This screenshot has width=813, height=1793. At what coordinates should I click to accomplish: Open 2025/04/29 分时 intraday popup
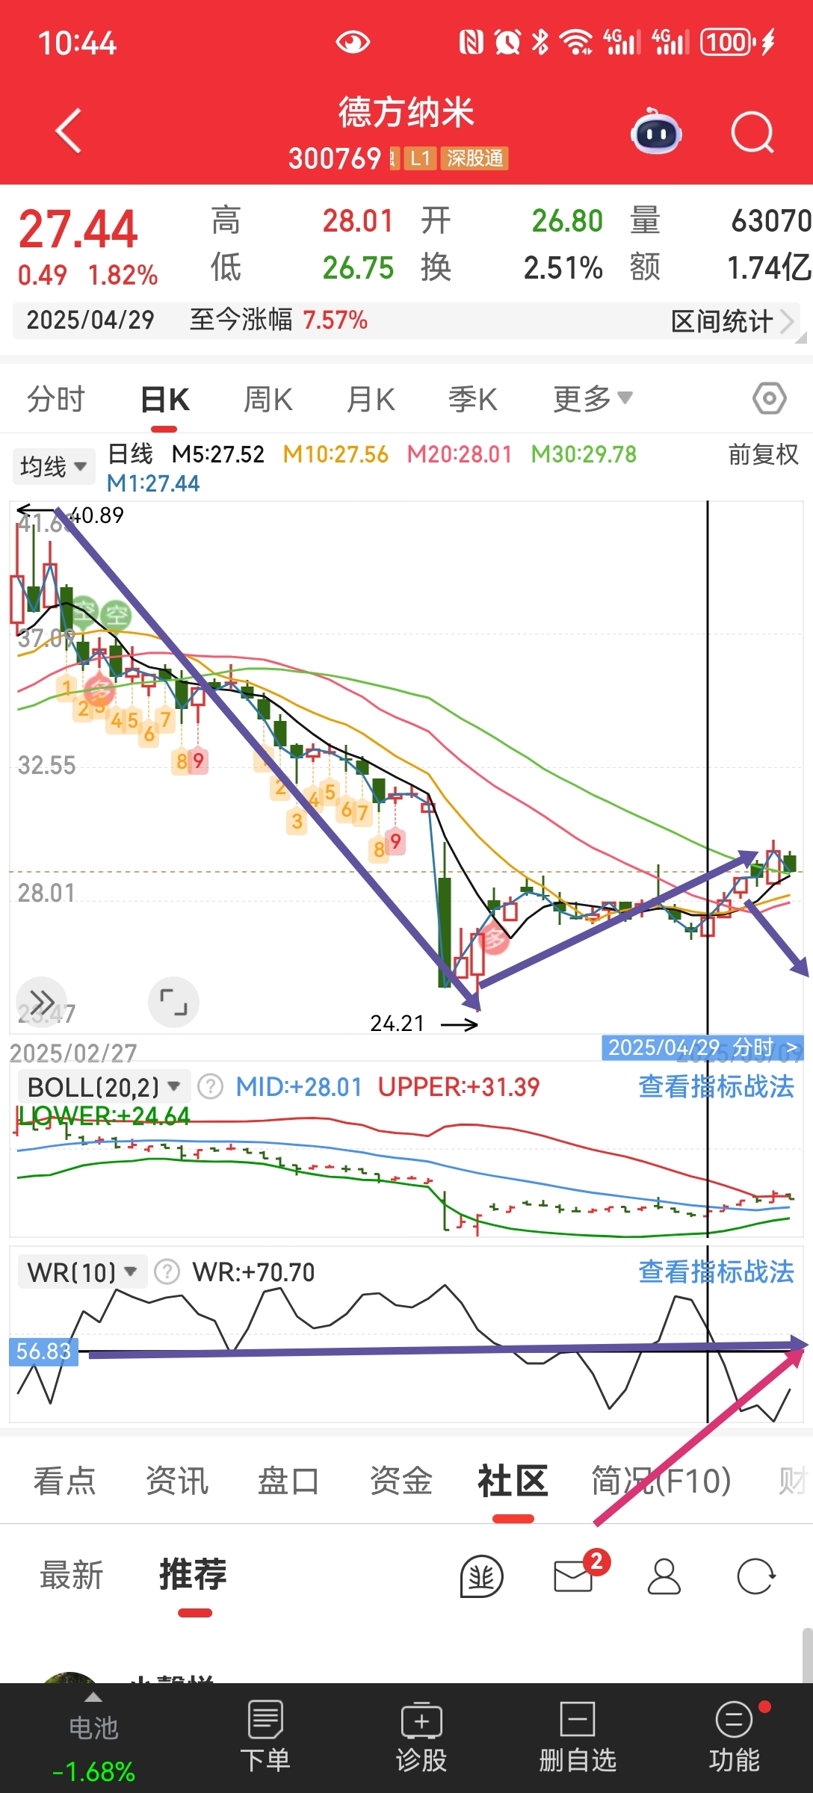click(x=702, y=1047)
